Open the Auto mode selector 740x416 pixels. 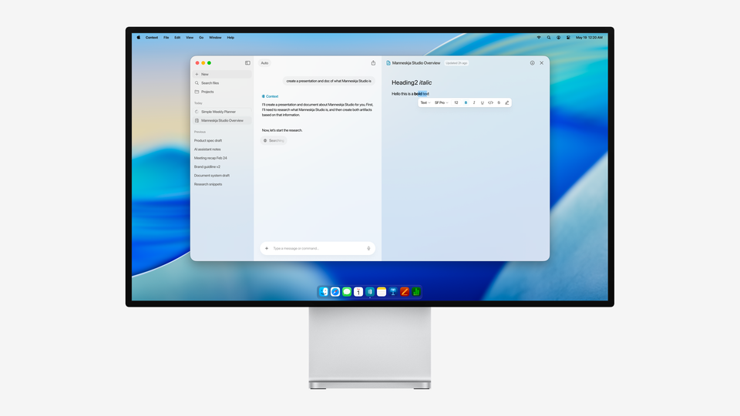click(264, 62)
